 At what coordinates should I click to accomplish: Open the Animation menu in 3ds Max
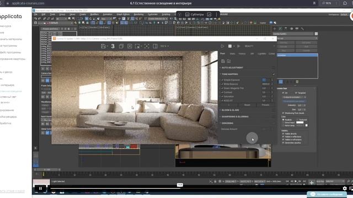pyautogui.click(x=108, y=14)
